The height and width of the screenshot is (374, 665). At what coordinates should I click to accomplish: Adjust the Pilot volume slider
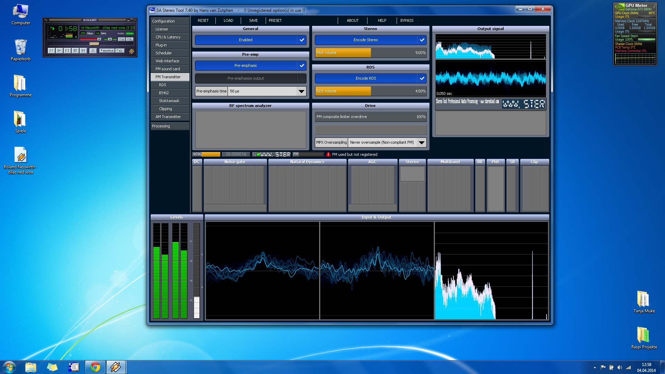[371, 53]
